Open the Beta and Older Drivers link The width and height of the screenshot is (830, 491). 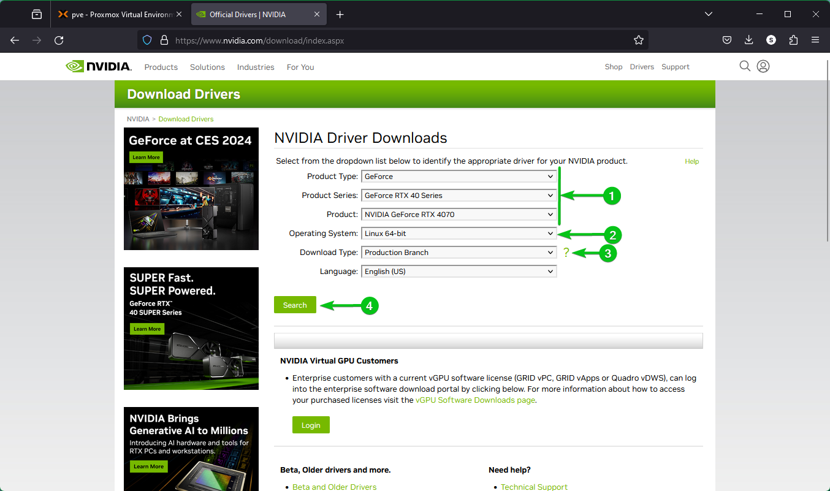(x=335, y=487)
